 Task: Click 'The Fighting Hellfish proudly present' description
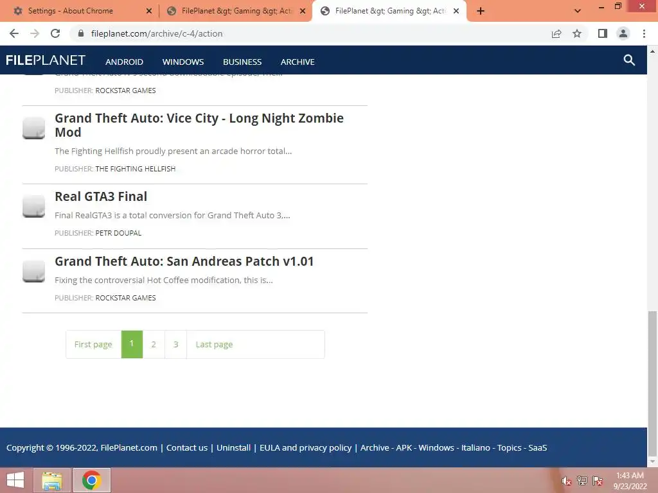pyautogui.click(x=173, y=151)
